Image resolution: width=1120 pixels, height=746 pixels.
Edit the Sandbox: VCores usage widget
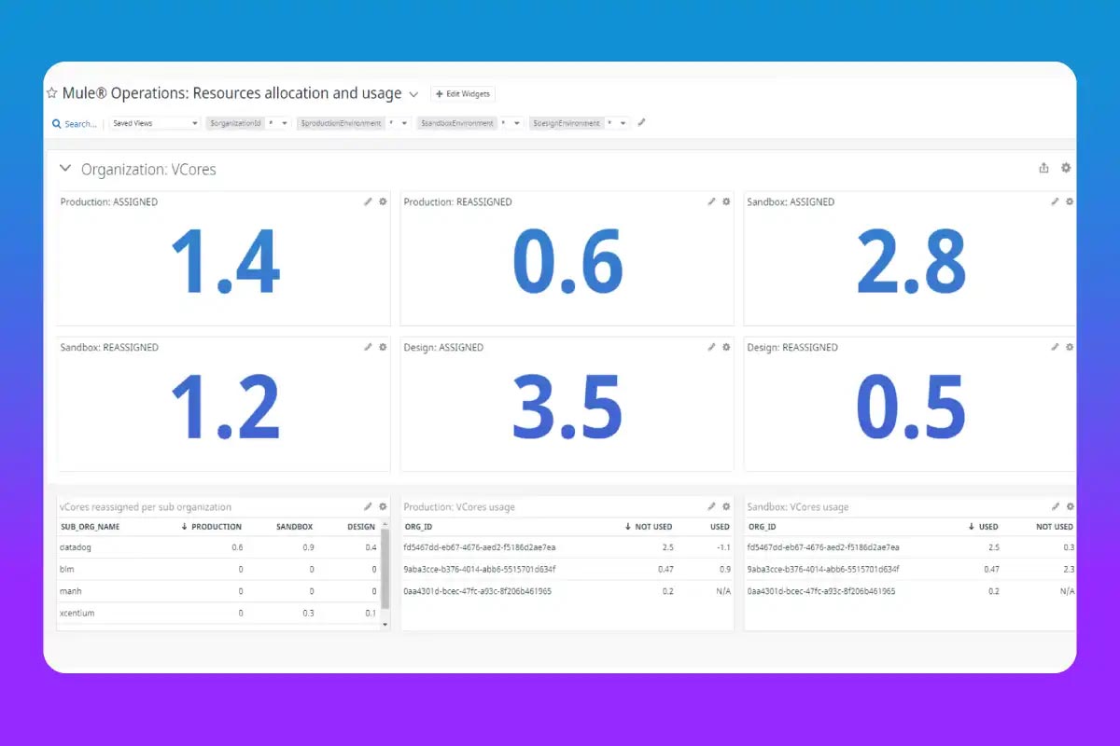click(1055, 506)
